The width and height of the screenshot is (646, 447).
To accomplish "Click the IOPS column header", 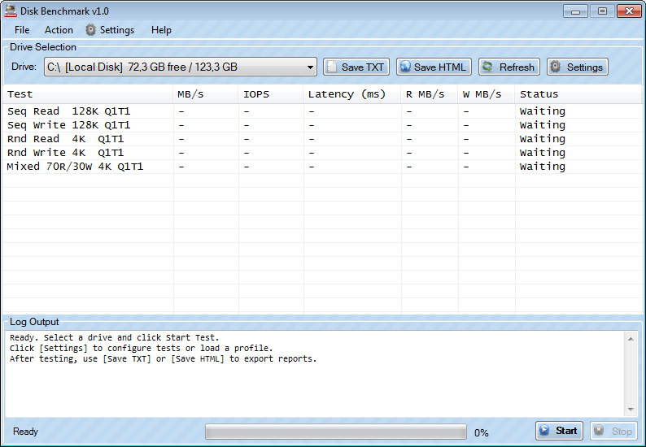I will [x=271, y=94].
